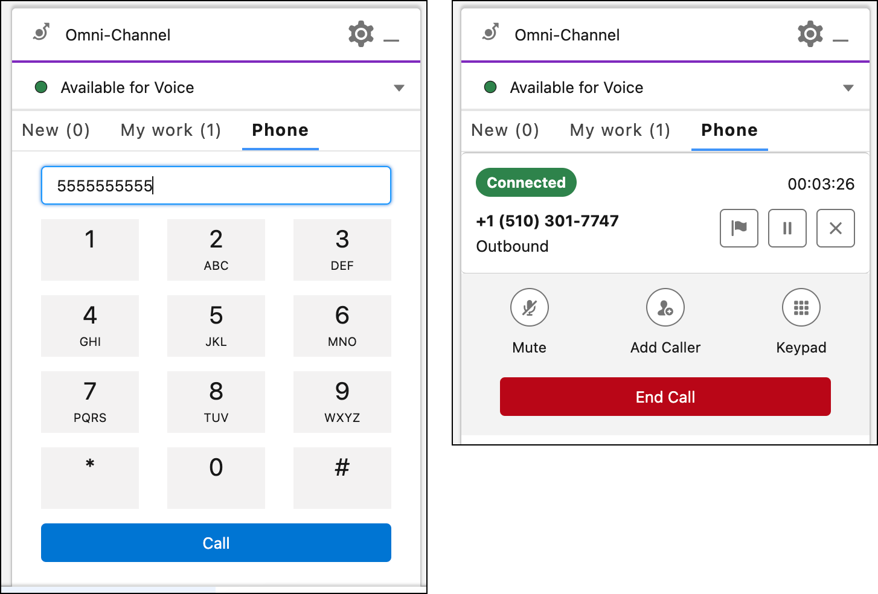This screenshot has width=878, height=594.
Task: Click the Add Caller icon
Action: coord(665,308)
